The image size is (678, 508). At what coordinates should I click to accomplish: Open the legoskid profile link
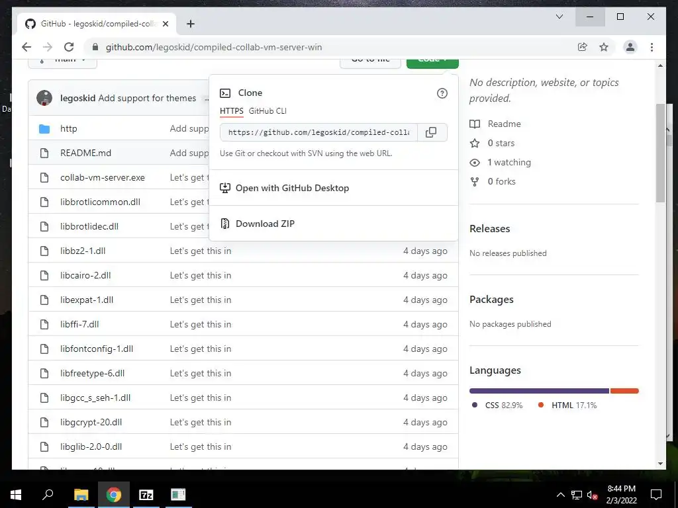[78, 98]
